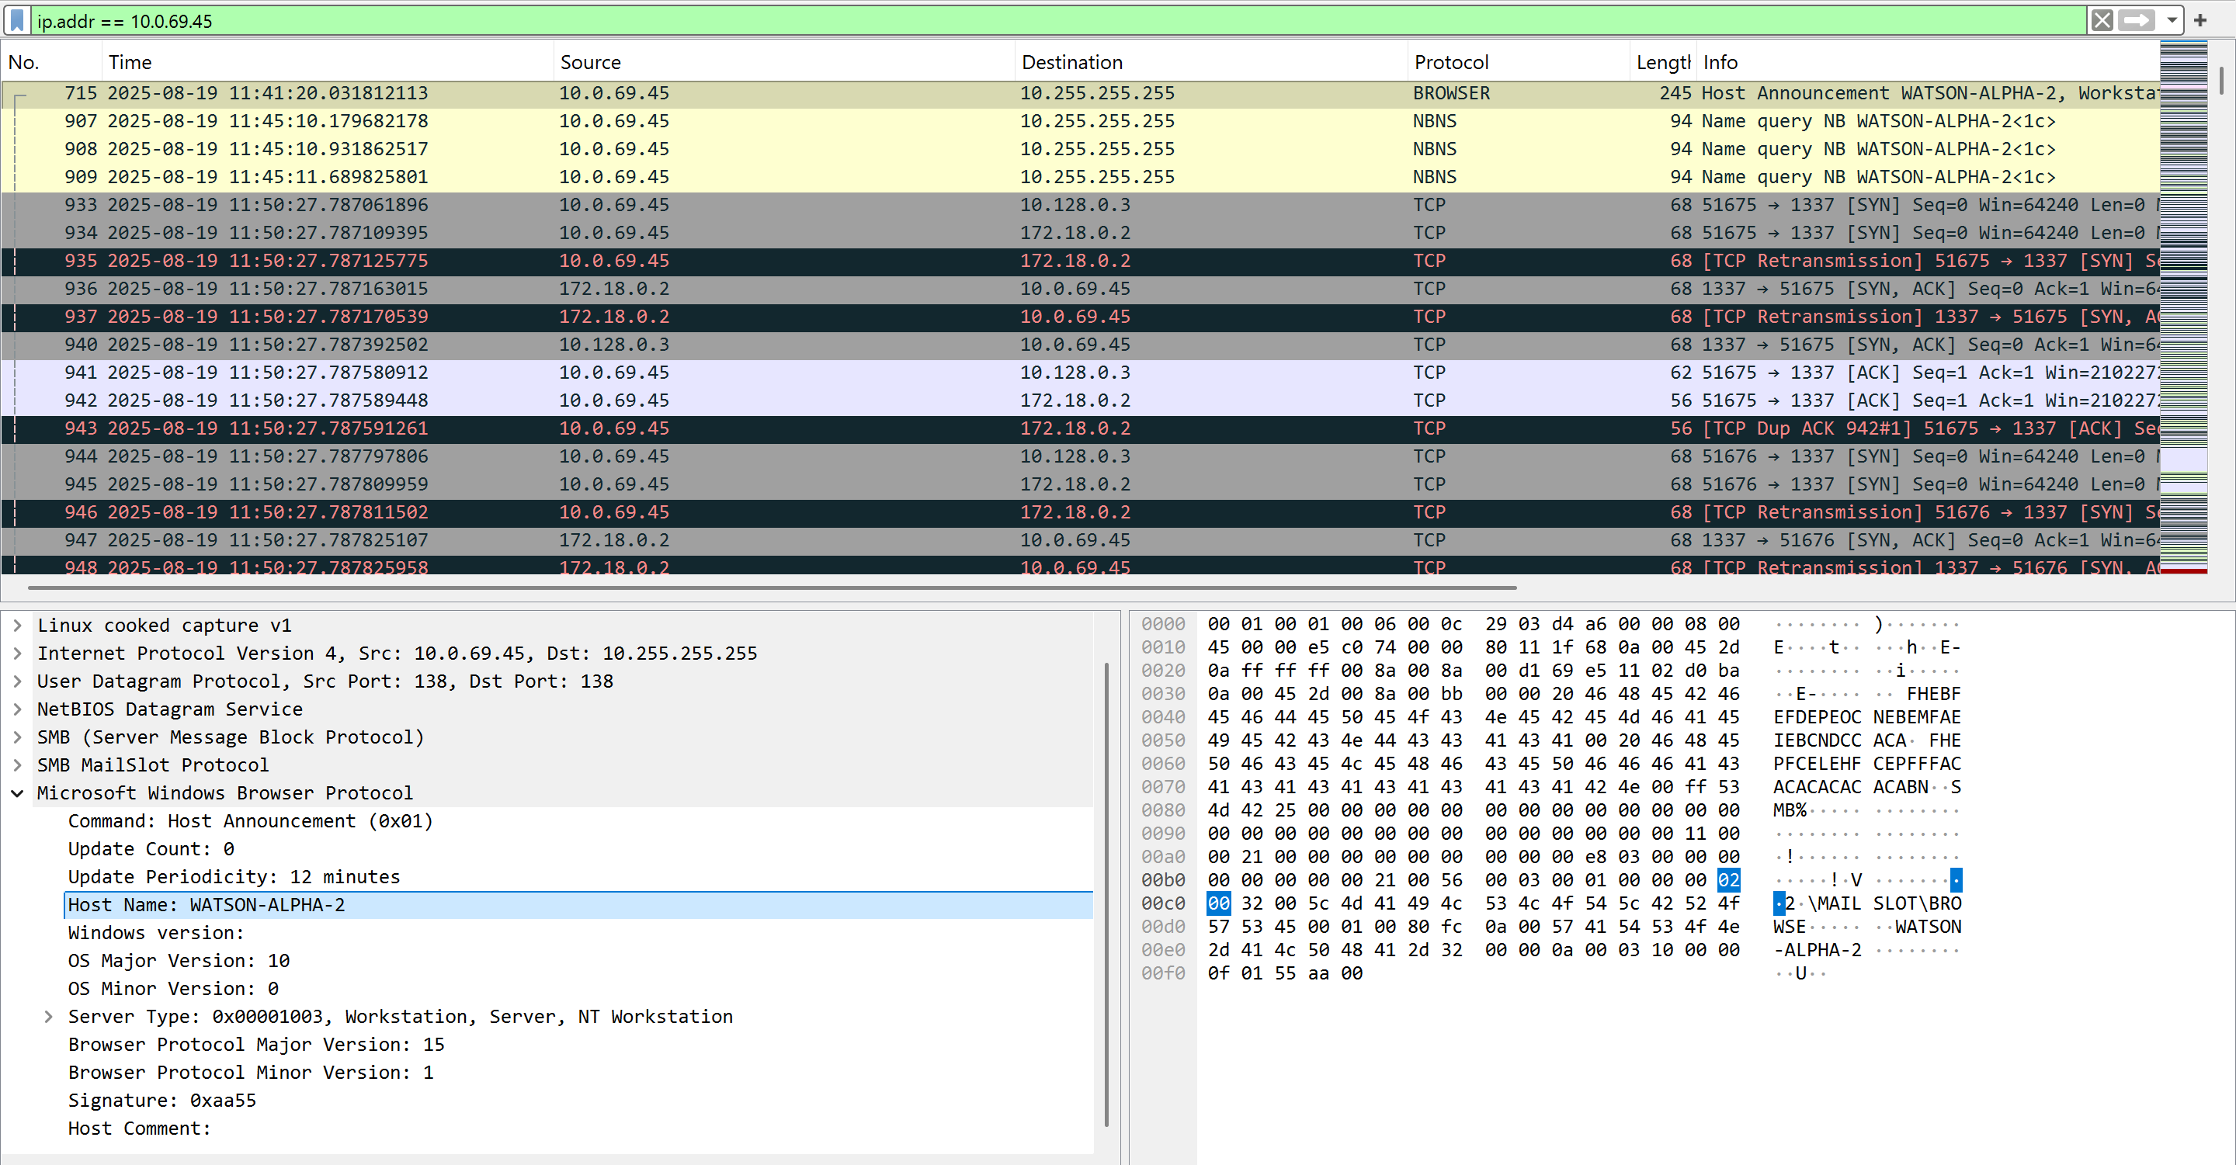The height and width of the screenshot is (1165, 2236).
Task: Click the packet list horizontal scrollbar
Action: [772, 588]
